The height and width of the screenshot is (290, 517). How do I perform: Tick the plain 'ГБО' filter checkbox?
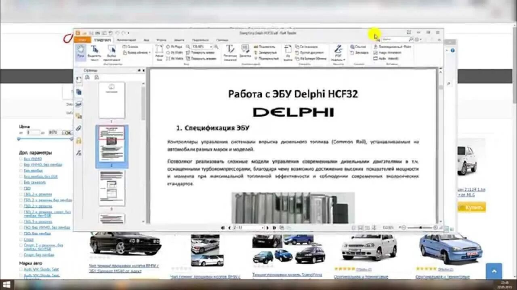pyautogui.click(x=21, y=188)
